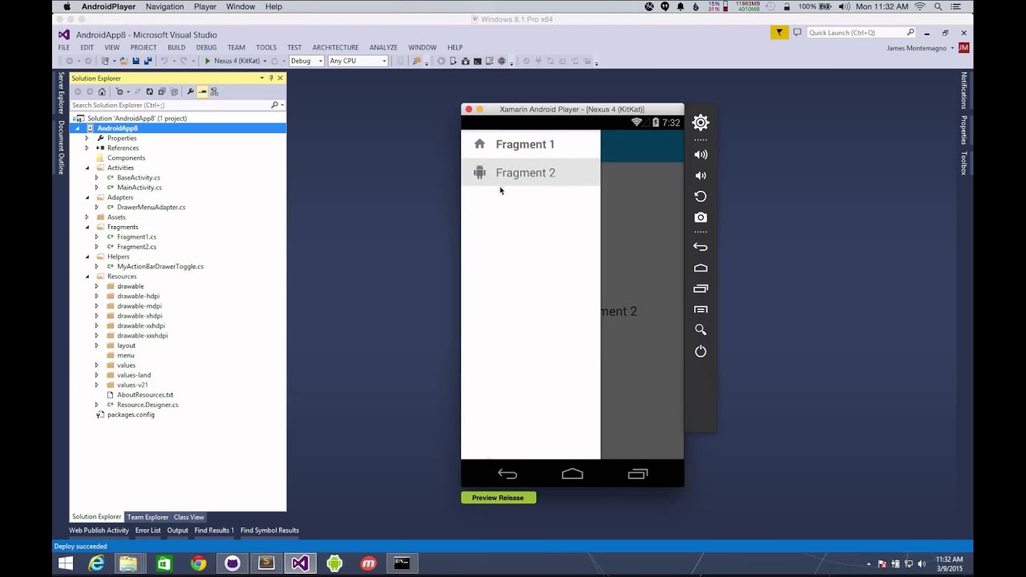Open the Android Player settings gear
1026x577 pixels.
click(x=701, y=123)
